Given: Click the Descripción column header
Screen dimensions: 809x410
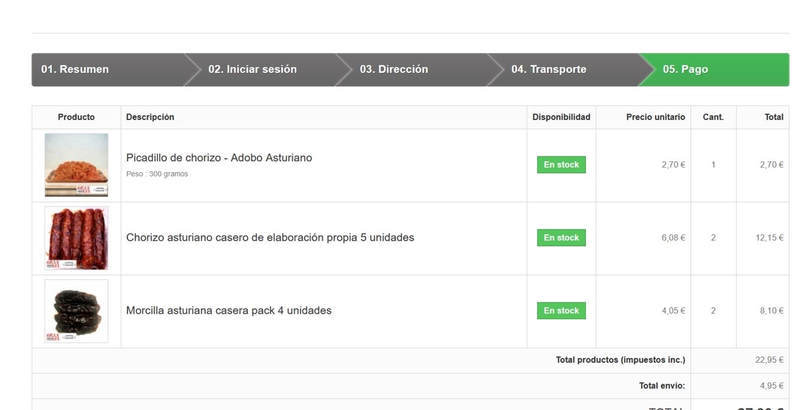Looking at the screenshot, I should pyautogui.click(x=150, y=117).
